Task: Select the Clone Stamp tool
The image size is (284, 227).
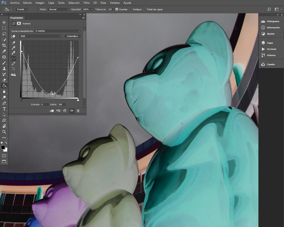Action: point(4,69)
